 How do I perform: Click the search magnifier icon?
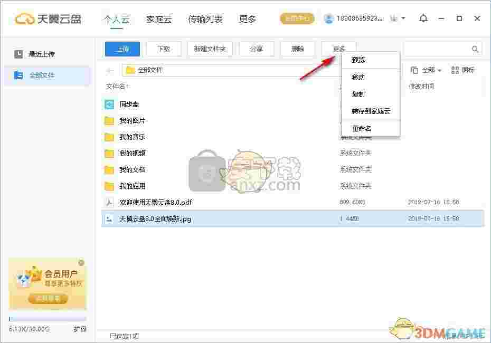click(x=475, y=49)
